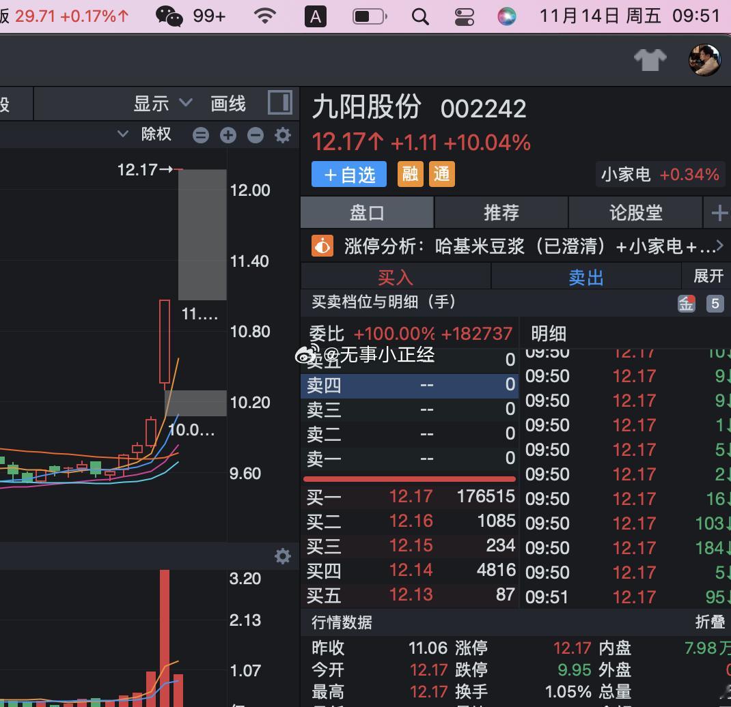
Task: Switch to the 推荐 tab
Action: [x=501, y=212]
